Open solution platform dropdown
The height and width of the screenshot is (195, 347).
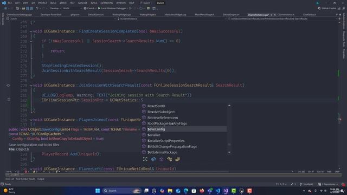pos(72,9)
